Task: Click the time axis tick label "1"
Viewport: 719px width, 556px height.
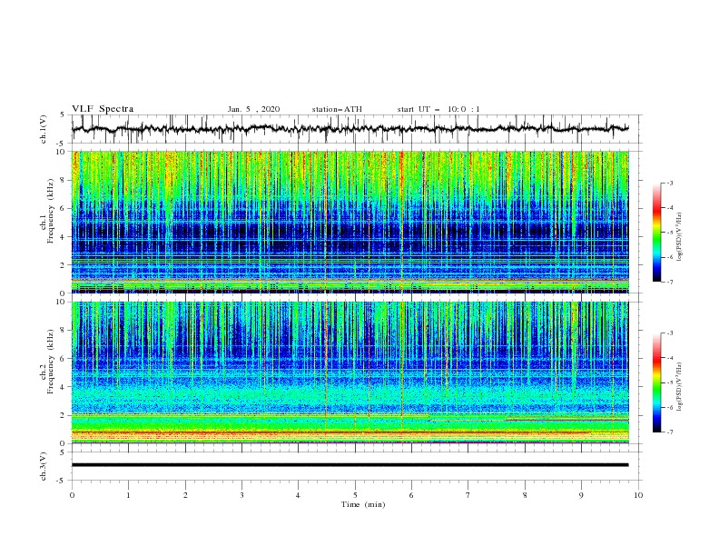Action: [x=128, y=495]
